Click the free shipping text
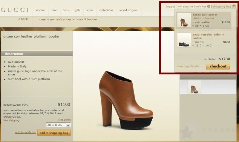This screenshot has width=239, height=142. pos(11,121)
